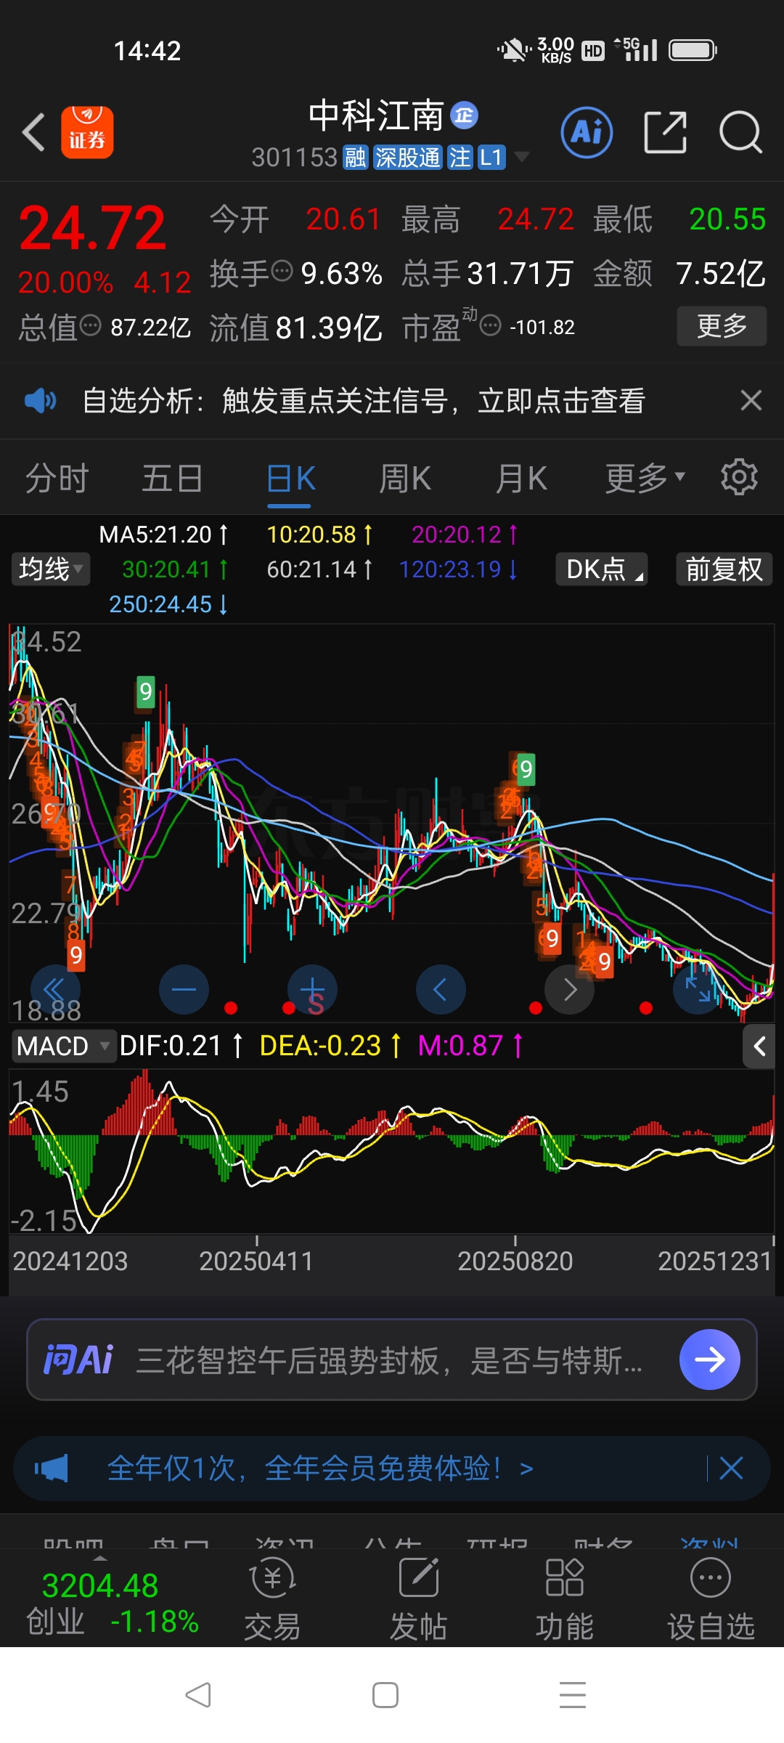Close the membership promo banner
The height and width of the screenshot is (1743, 784).
pyautogui.click(x=731, y=1468)
